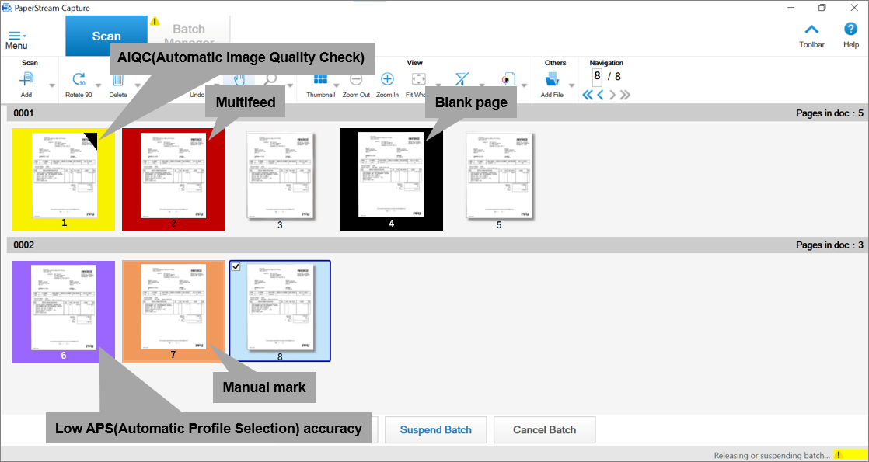Select page 3 thumbnail

coord(281,179)
